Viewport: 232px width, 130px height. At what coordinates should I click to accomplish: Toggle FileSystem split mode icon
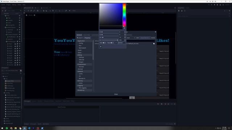coord(21,71)
